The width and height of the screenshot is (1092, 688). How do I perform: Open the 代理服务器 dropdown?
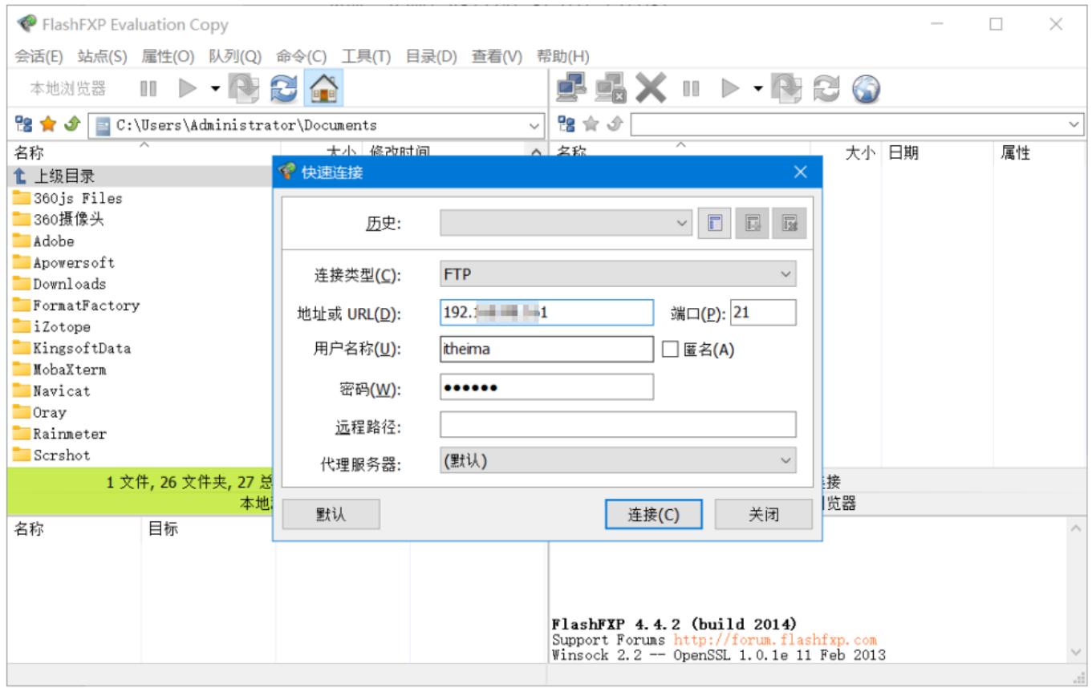tap(618, 461)
